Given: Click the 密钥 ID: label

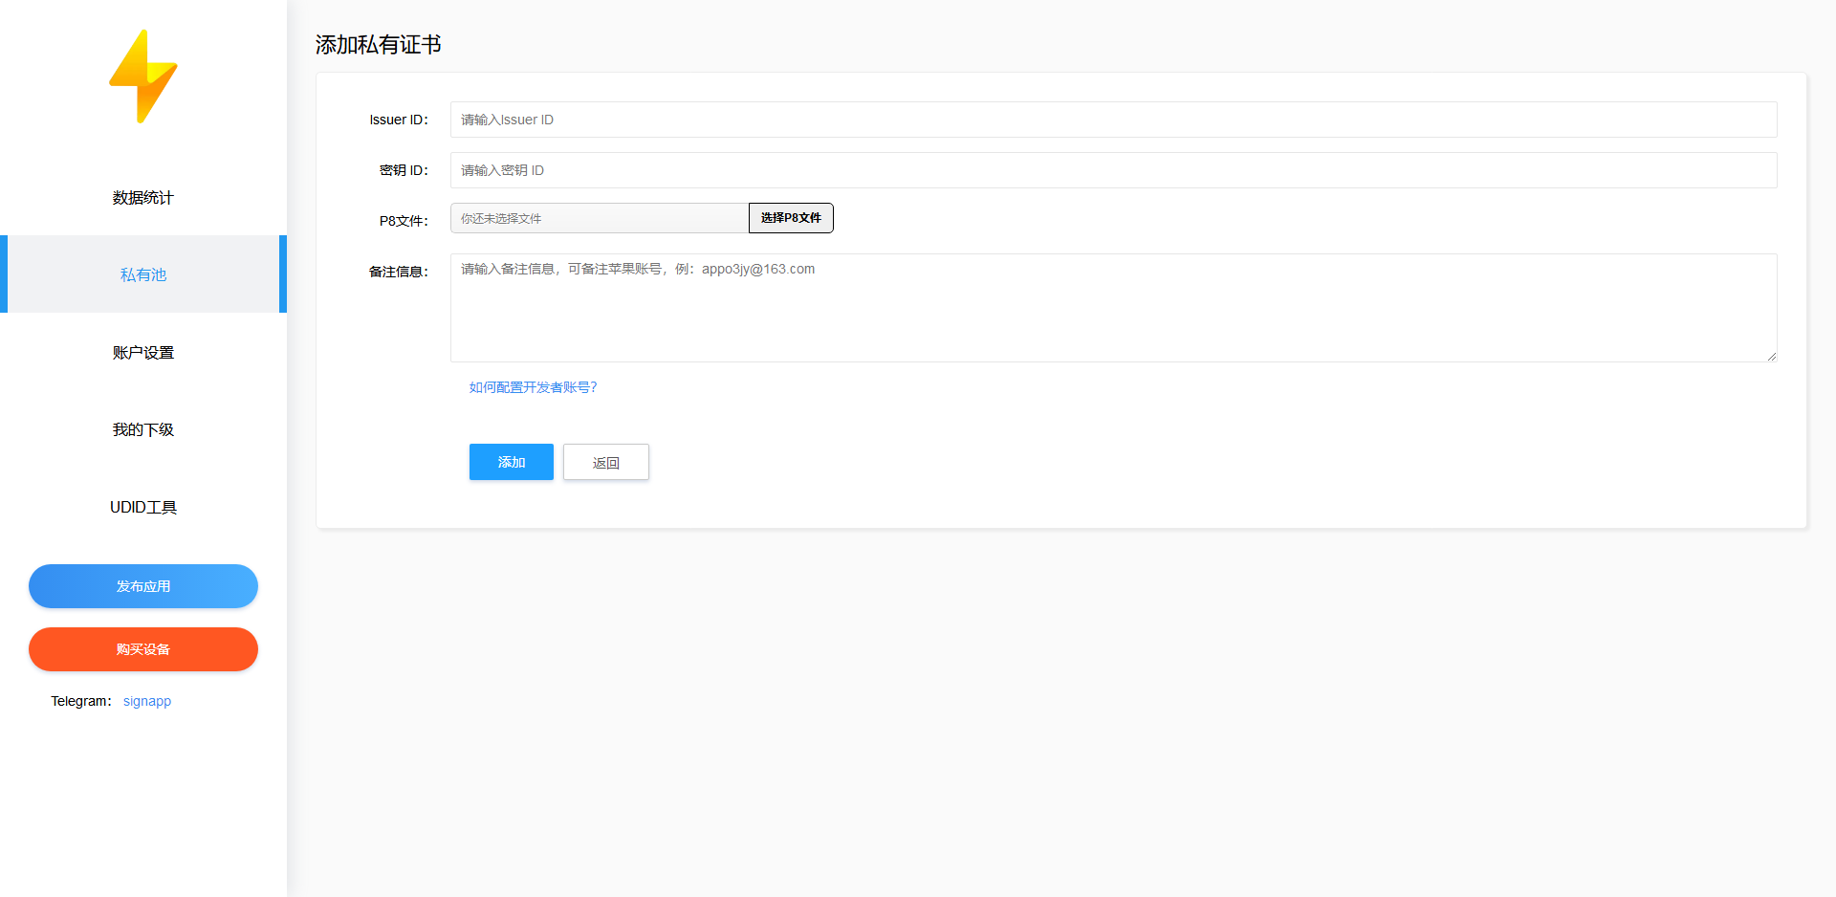Looking at the screenshot, I should pos(404,170).
